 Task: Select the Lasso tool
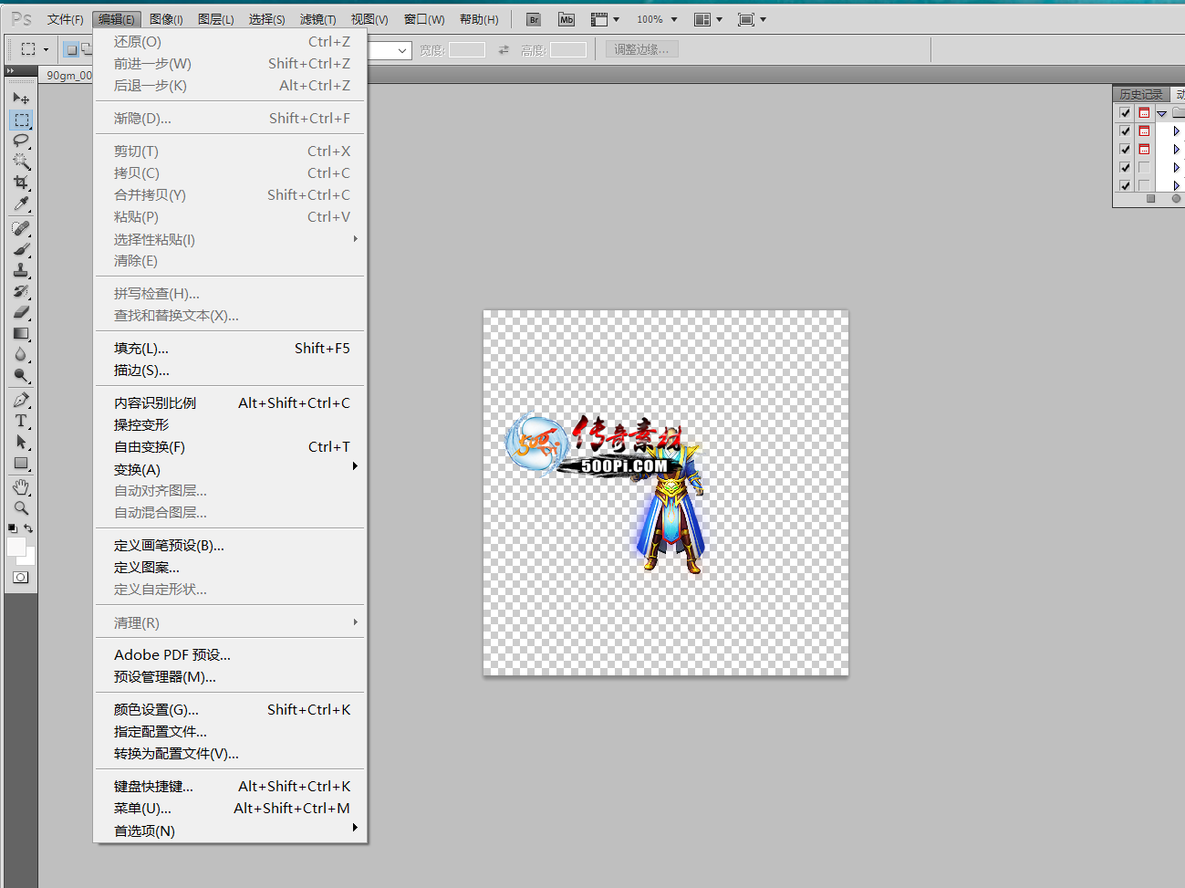click(21, 141)
